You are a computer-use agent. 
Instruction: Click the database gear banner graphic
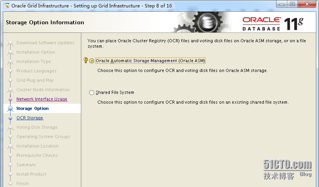pos(202,22)
